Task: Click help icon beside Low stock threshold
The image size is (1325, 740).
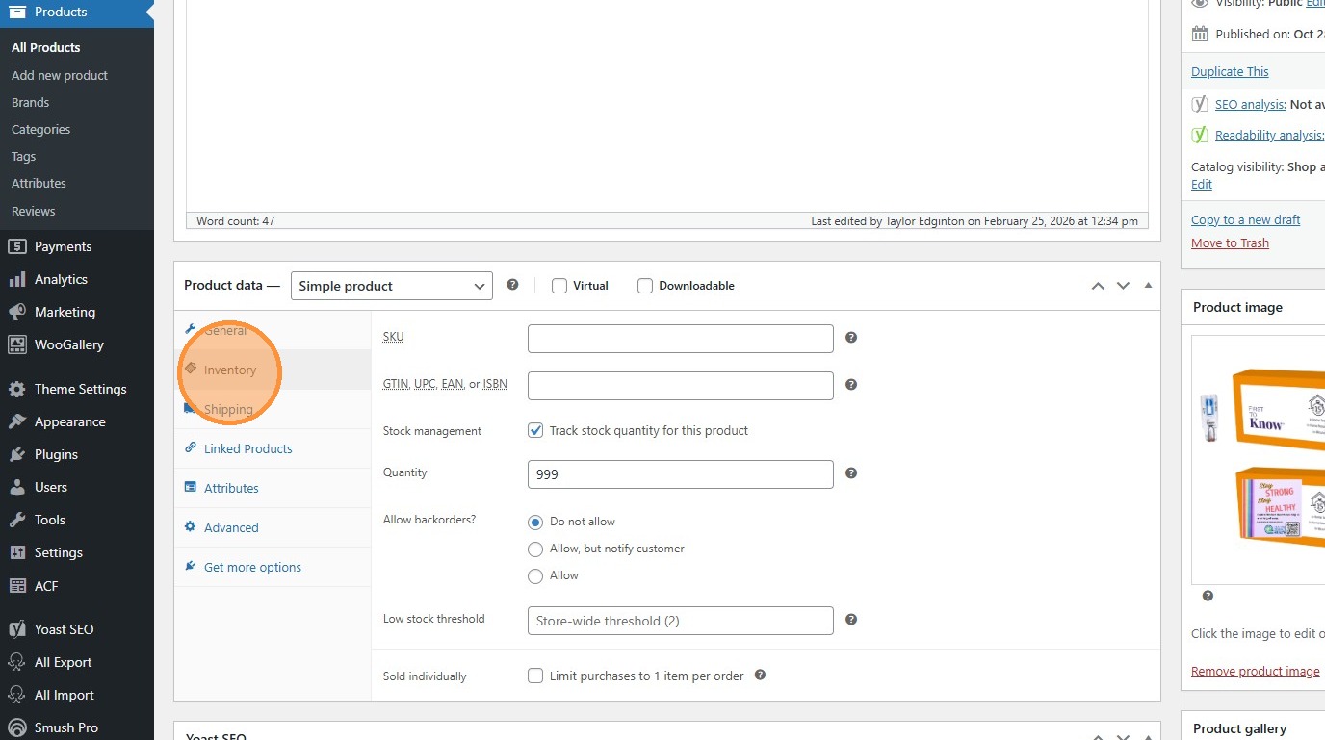Action: [851, 620]
